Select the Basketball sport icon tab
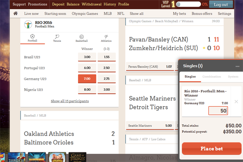This screenshot has width=243, height=162. click(81, 38)
